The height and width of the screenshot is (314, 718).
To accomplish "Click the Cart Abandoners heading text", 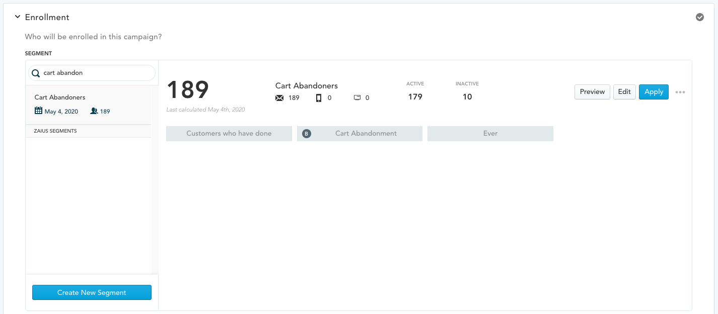I will point(307,86).
